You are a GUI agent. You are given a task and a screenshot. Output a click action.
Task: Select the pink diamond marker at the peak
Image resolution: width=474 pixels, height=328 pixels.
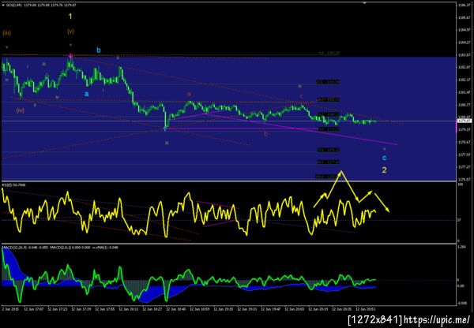pos(70,55)
